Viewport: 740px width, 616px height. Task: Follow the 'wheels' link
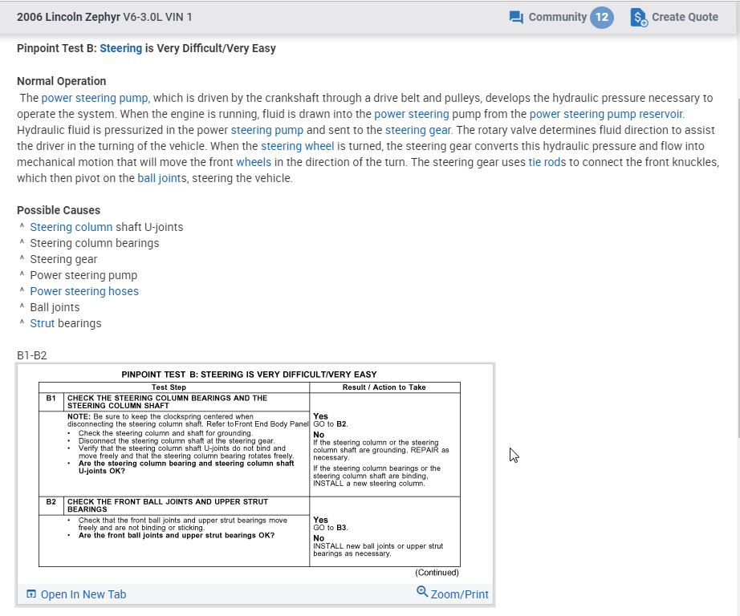[x=254, y=162]
